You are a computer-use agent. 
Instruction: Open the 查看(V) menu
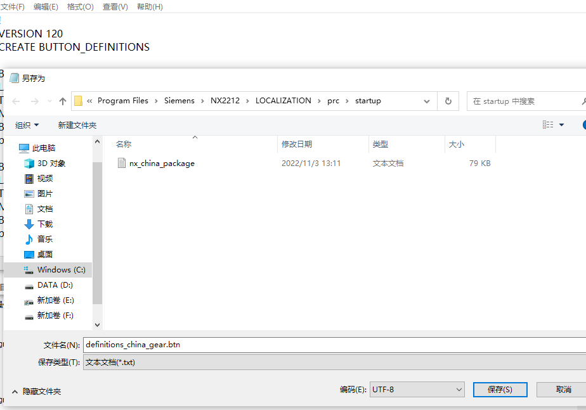[115, 7]
